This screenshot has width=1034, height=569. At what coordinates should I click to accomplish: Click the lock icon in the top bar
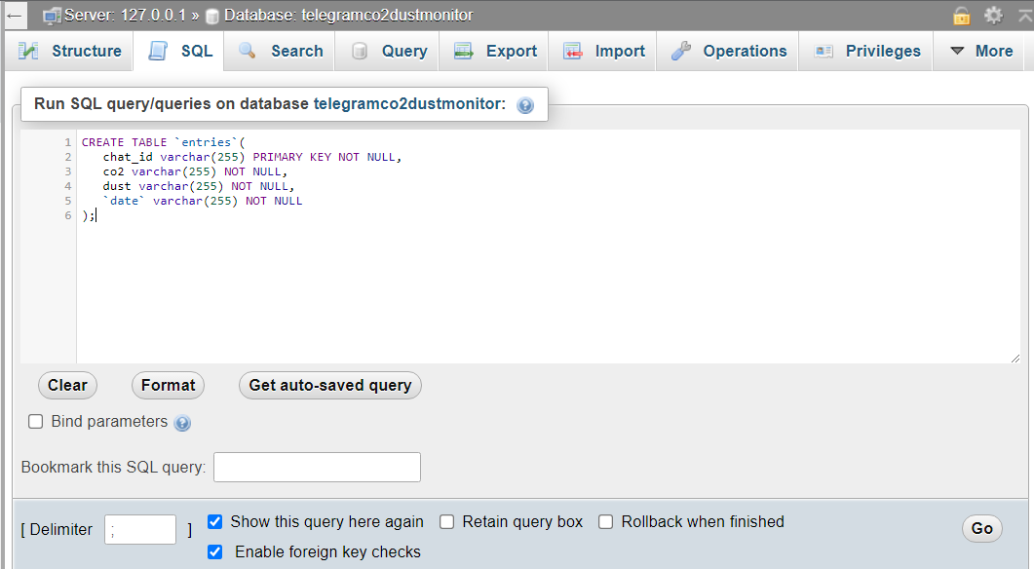[962, 16]
